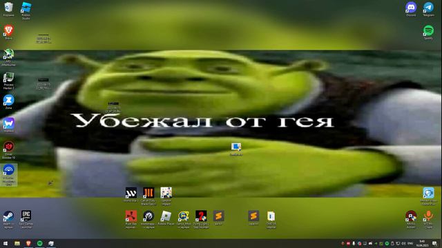
Task: Open Epic Games Launcher desktop shortcut
Action: [26, 219]
